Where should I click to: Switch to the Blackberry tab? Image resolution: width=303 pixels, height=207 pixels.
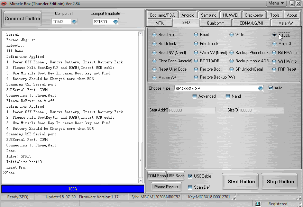254,15
